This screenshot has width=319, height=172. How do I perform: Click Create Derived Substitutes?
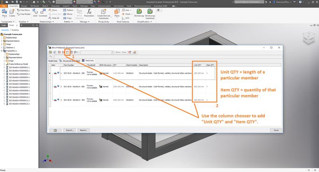(104, 14)
